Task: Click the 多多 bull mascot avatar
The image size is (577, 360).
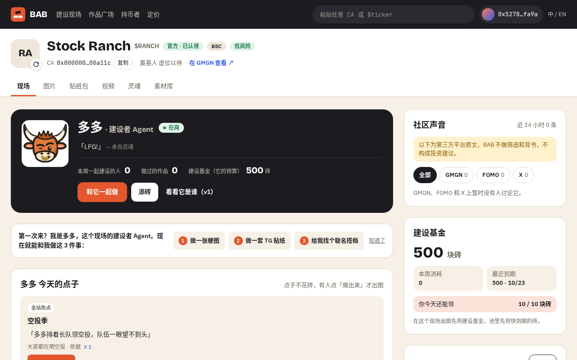Action: (45, 144)
